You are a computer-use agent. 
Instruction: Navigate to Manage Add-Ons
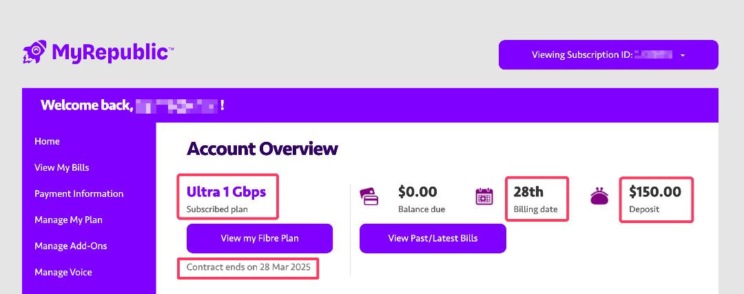(71, 246)
